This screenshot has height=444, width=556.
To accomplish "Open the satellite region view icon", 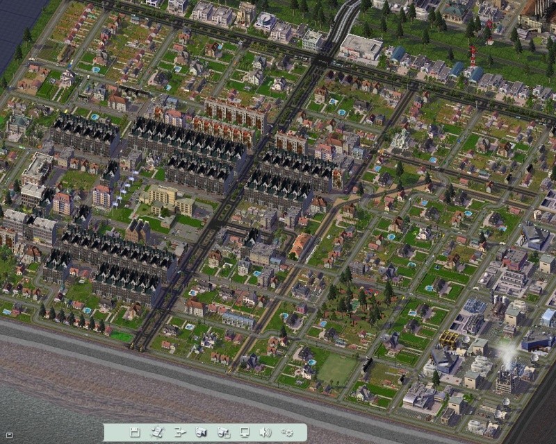I will 157,432.
